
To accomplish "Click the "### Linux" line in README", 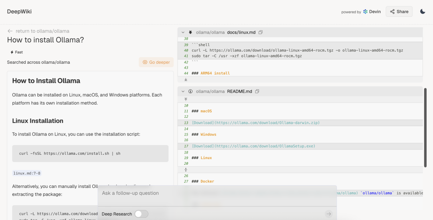I will [202, 158].
